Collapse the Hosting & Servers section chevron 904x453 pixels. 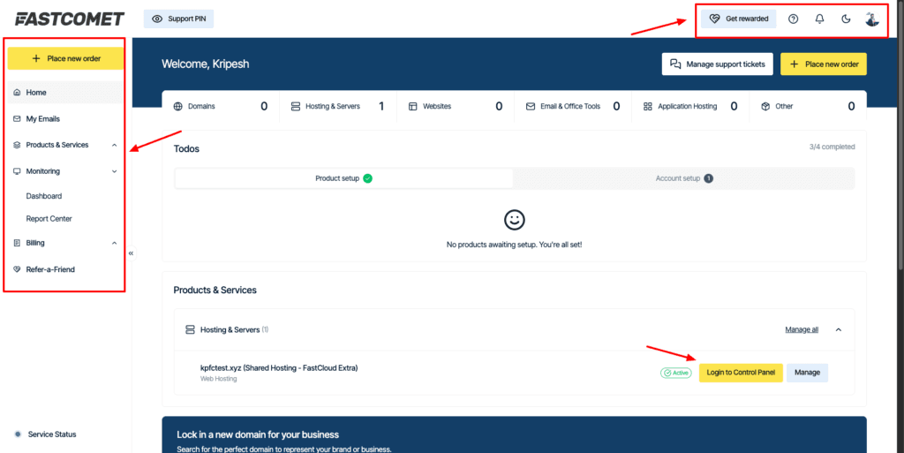click(839, 329)
